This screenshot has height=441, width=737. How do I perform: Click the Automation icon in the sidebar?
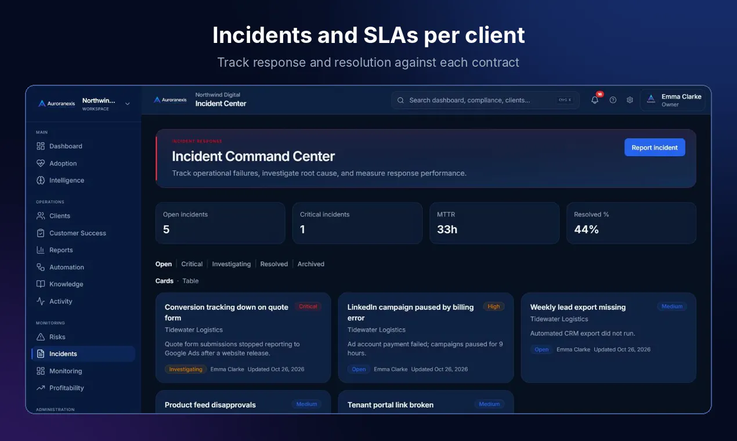click(x=41, y=268)
